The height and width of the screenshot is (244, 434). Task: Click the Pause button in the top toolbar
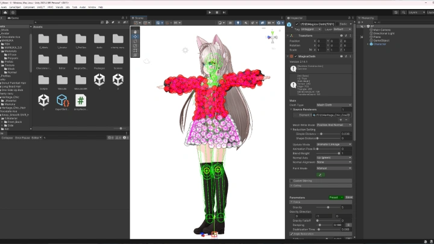[x=217, y=13]
